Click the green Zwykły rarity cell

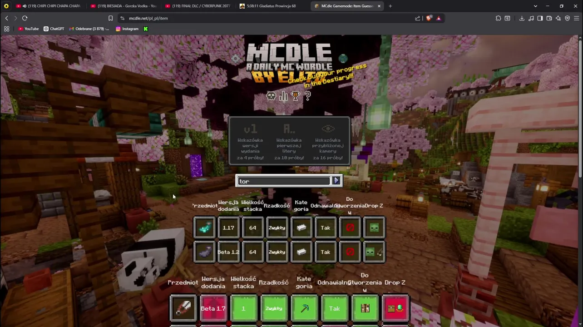point(274,308)
